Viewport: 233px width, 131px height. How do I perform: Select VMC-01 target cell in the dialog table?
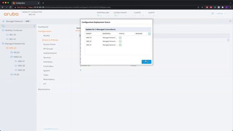point(89,45)
